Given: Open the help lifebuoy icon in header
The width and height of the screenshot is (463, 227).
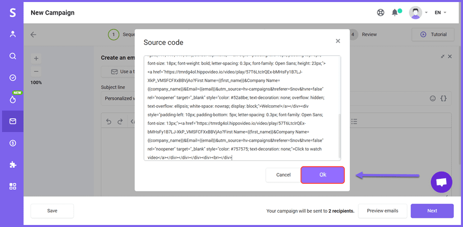Looking at the screenshot, I should pos(380,13).
